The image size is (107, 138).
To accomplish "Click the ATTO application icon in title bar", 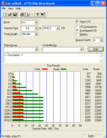I will click(x=3, y=3).
